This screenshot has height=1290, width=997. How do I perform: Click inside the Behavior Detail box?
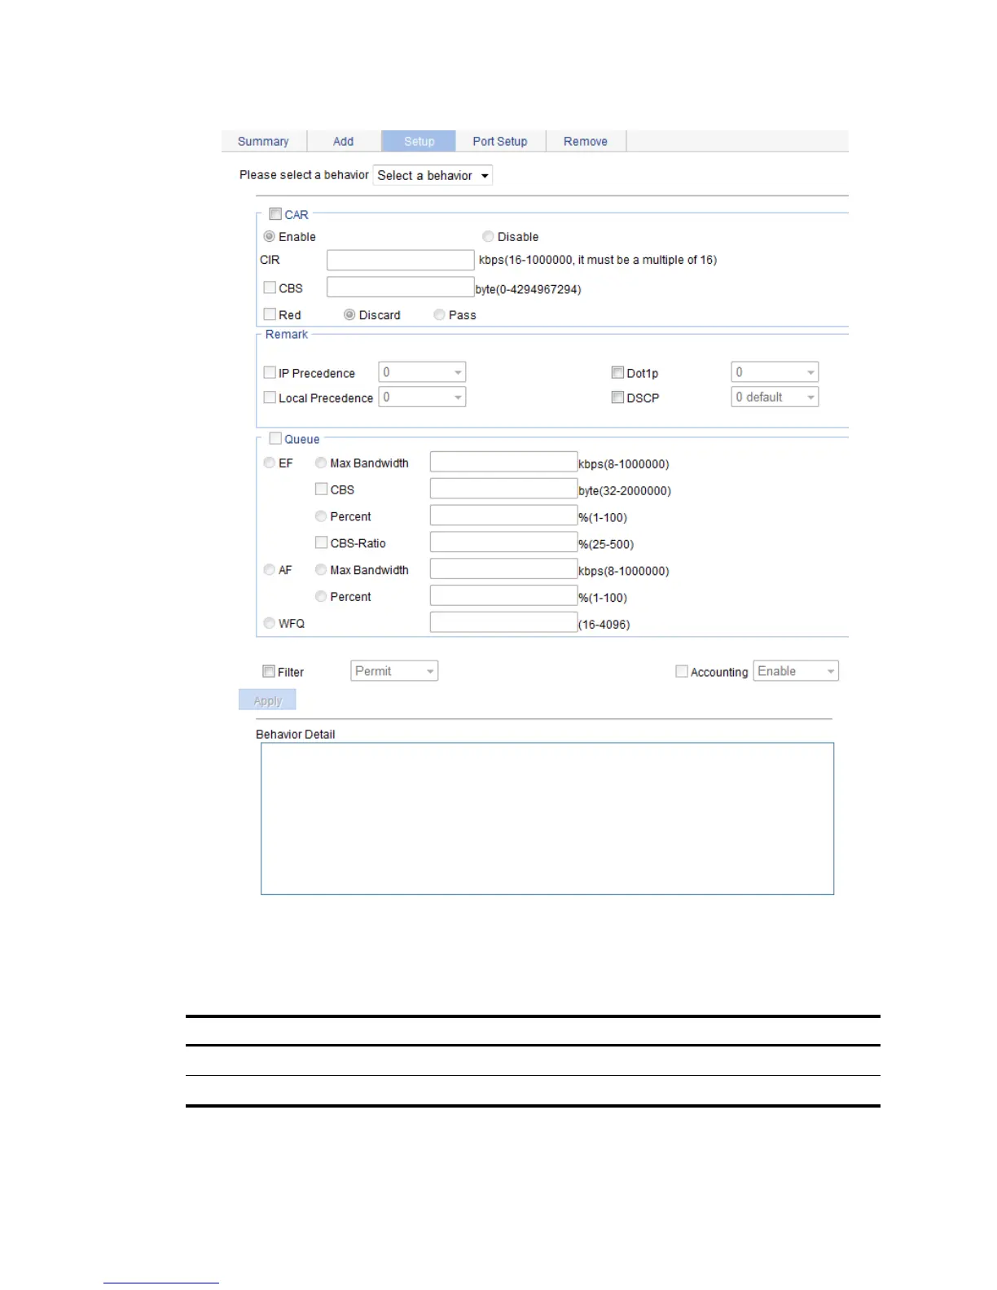[x=547, y=818]
